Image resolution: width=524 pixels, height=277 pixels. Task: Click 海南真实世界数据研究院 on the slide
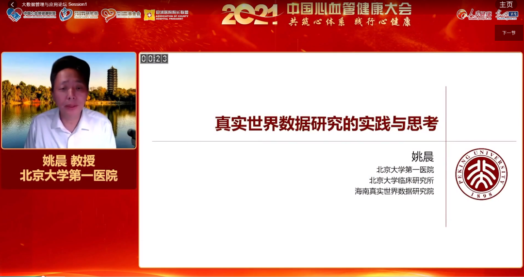click(x=394, y=192)
